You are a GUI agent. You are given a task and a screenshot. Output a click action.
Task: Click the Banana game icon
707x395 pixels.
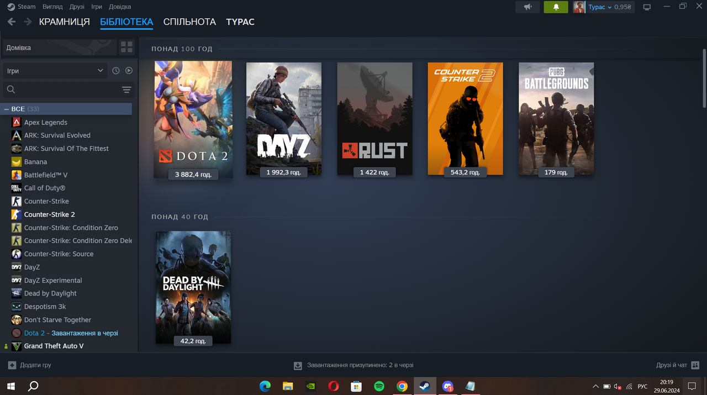[17, 162]
